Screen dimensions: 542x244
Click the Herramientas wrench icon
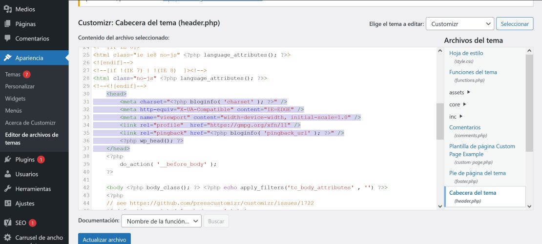pos(8,189)
